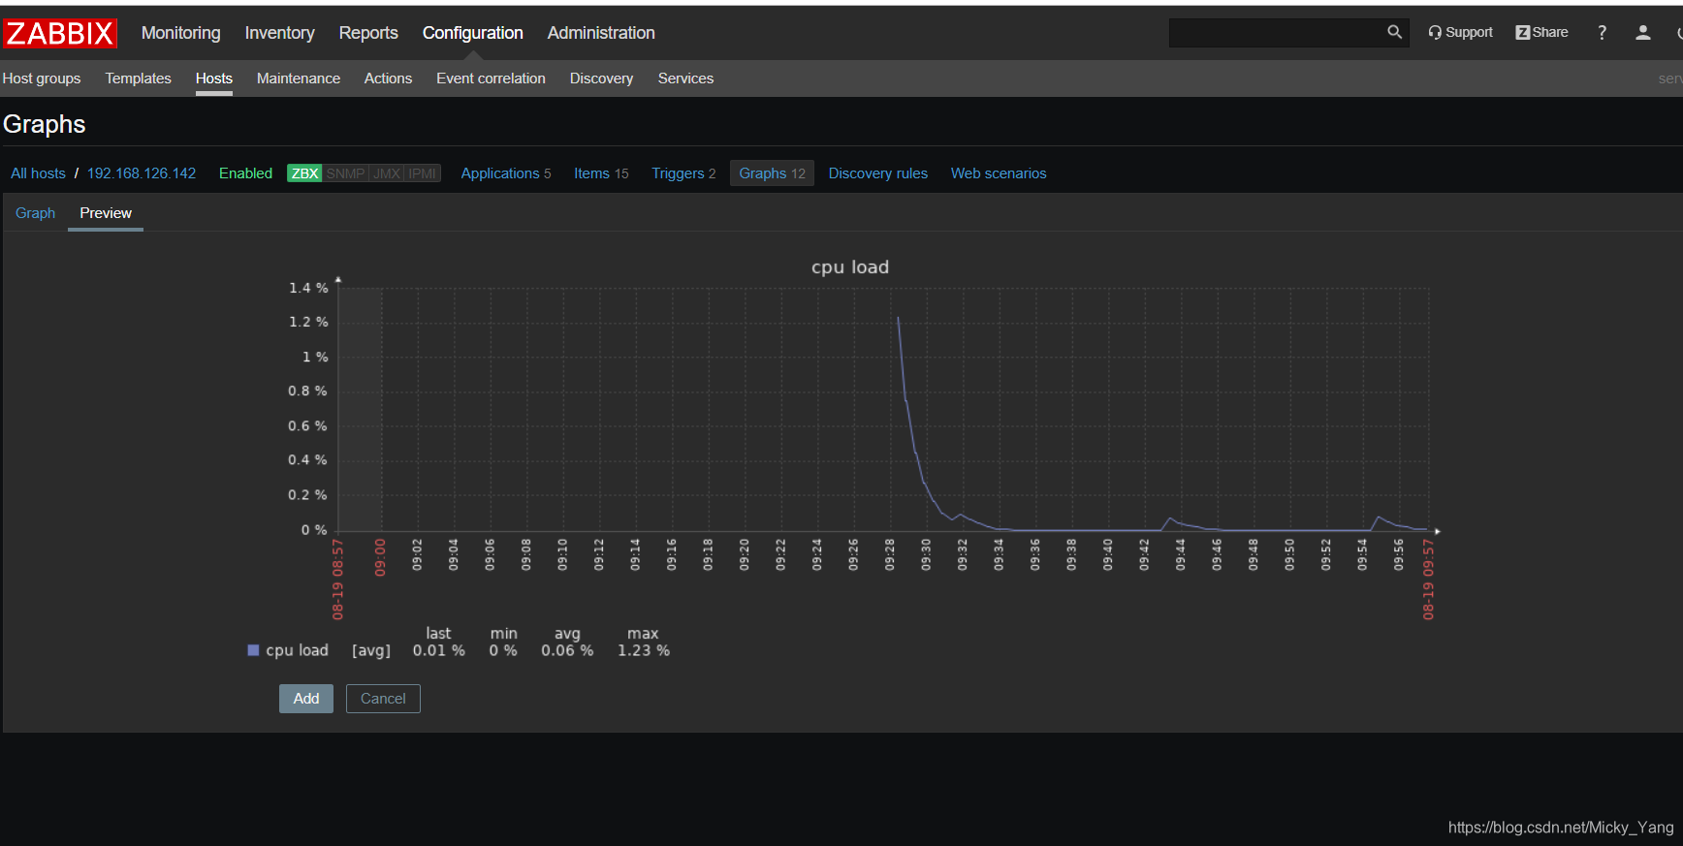
Task: Open Triggers 2 link
Action: (683, 173)
